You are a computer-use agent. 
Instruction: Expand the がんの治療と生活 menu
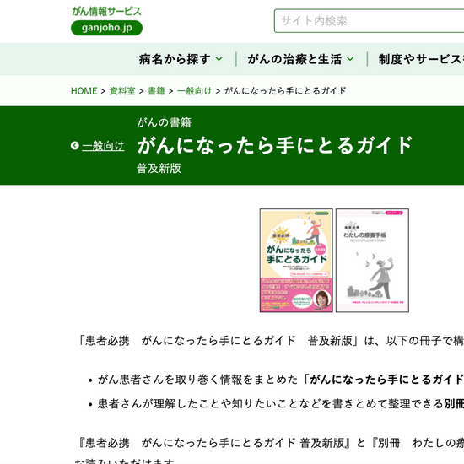click(x=300, y=59)
